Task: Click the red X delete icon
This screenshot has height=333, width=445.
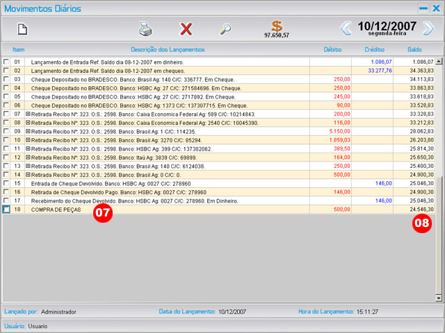Action: [x=186, y=29]
